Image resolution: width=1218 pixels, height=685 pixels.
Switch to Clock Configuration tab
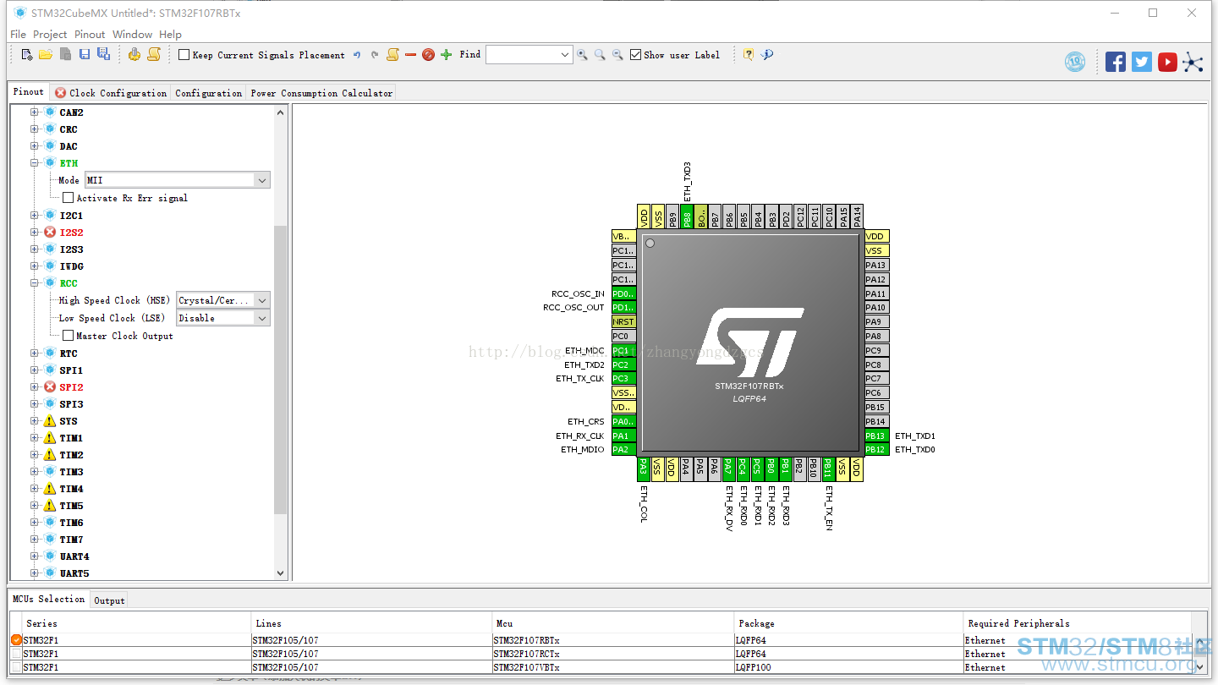click(111, 93)
